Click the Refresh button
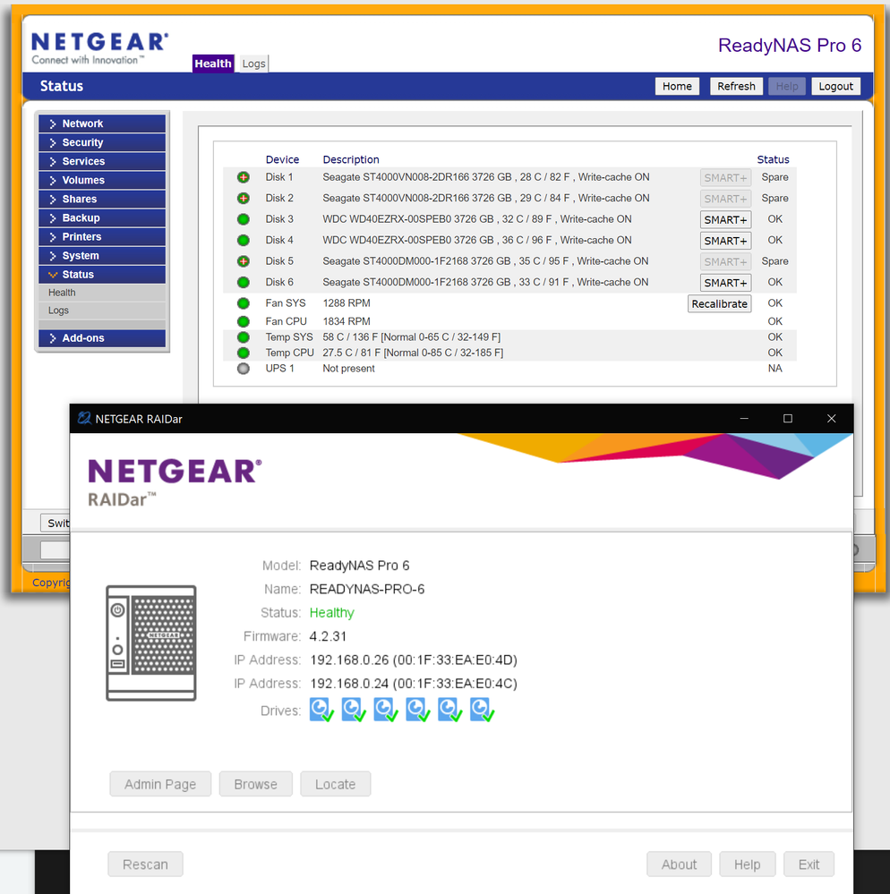Image resolution: width=890 pixels, height=894 pixels. pos(736,86)
